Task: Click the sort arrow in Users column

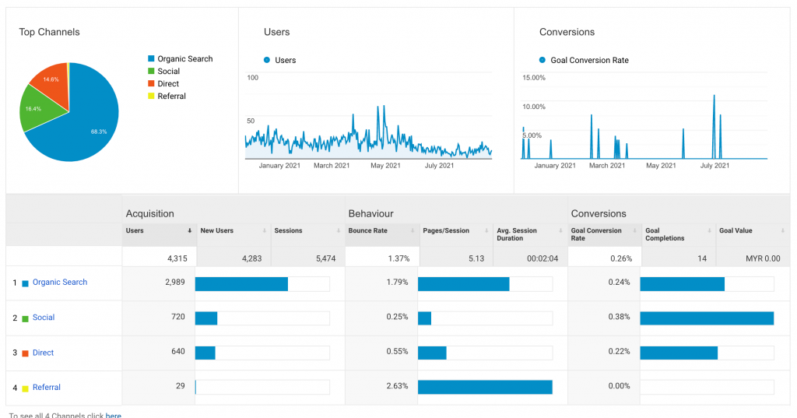Action: [x=190, y=231]
